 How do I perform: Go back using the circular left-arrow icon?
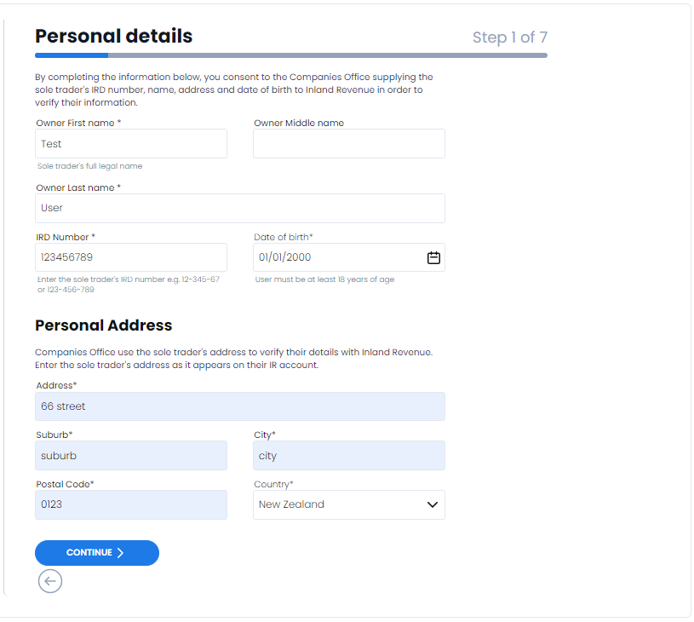point(50,581)
